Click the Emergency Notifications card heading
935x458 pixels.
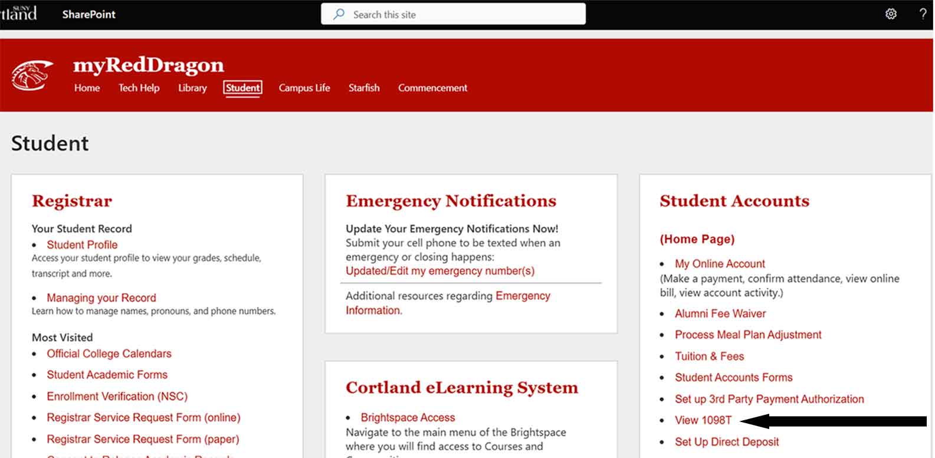click(x=451, y=201)
